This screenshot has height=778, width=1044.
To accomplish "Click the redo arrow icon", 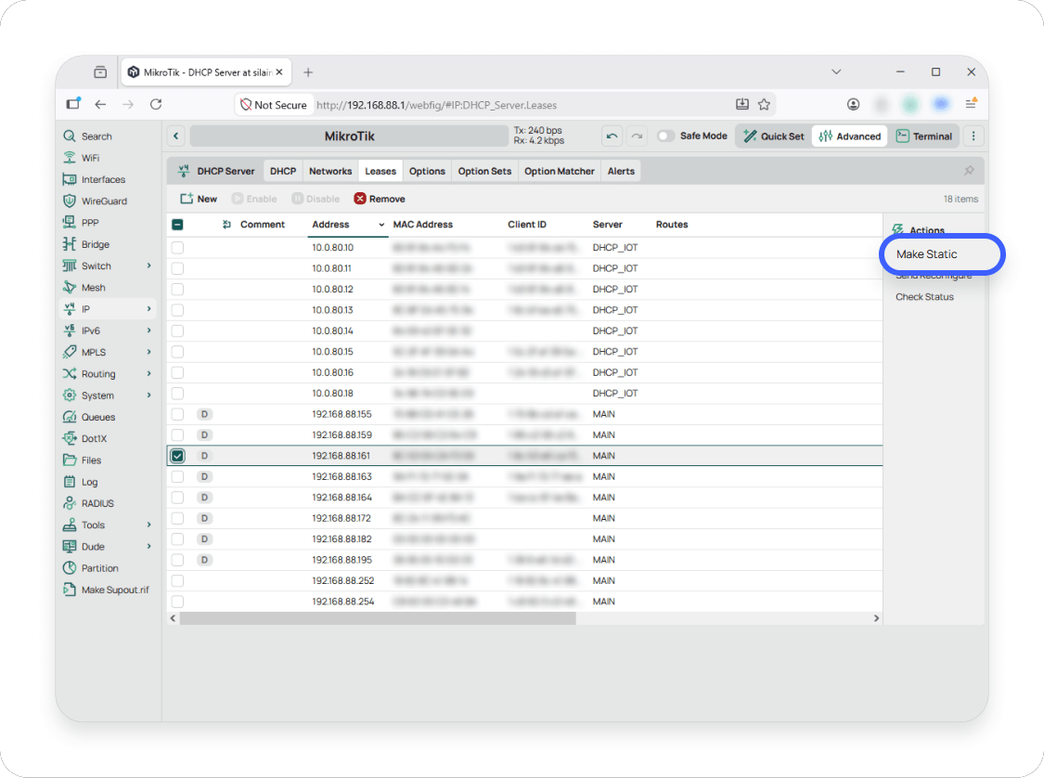I will coord(638,136).
